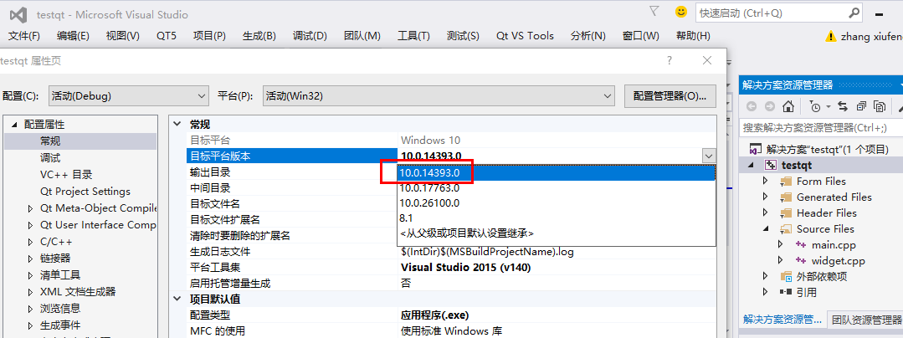This screenshot has height=338, width=903.
Task: Click the testqt project icon
Action: (x=771, y=166)
